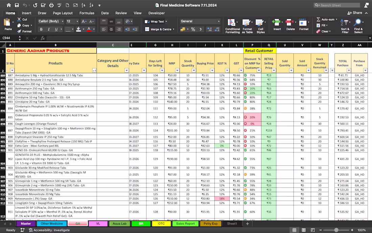Toggle Bold formatting
The height and width of the screenshot is (233, 372).
[41, 29]
